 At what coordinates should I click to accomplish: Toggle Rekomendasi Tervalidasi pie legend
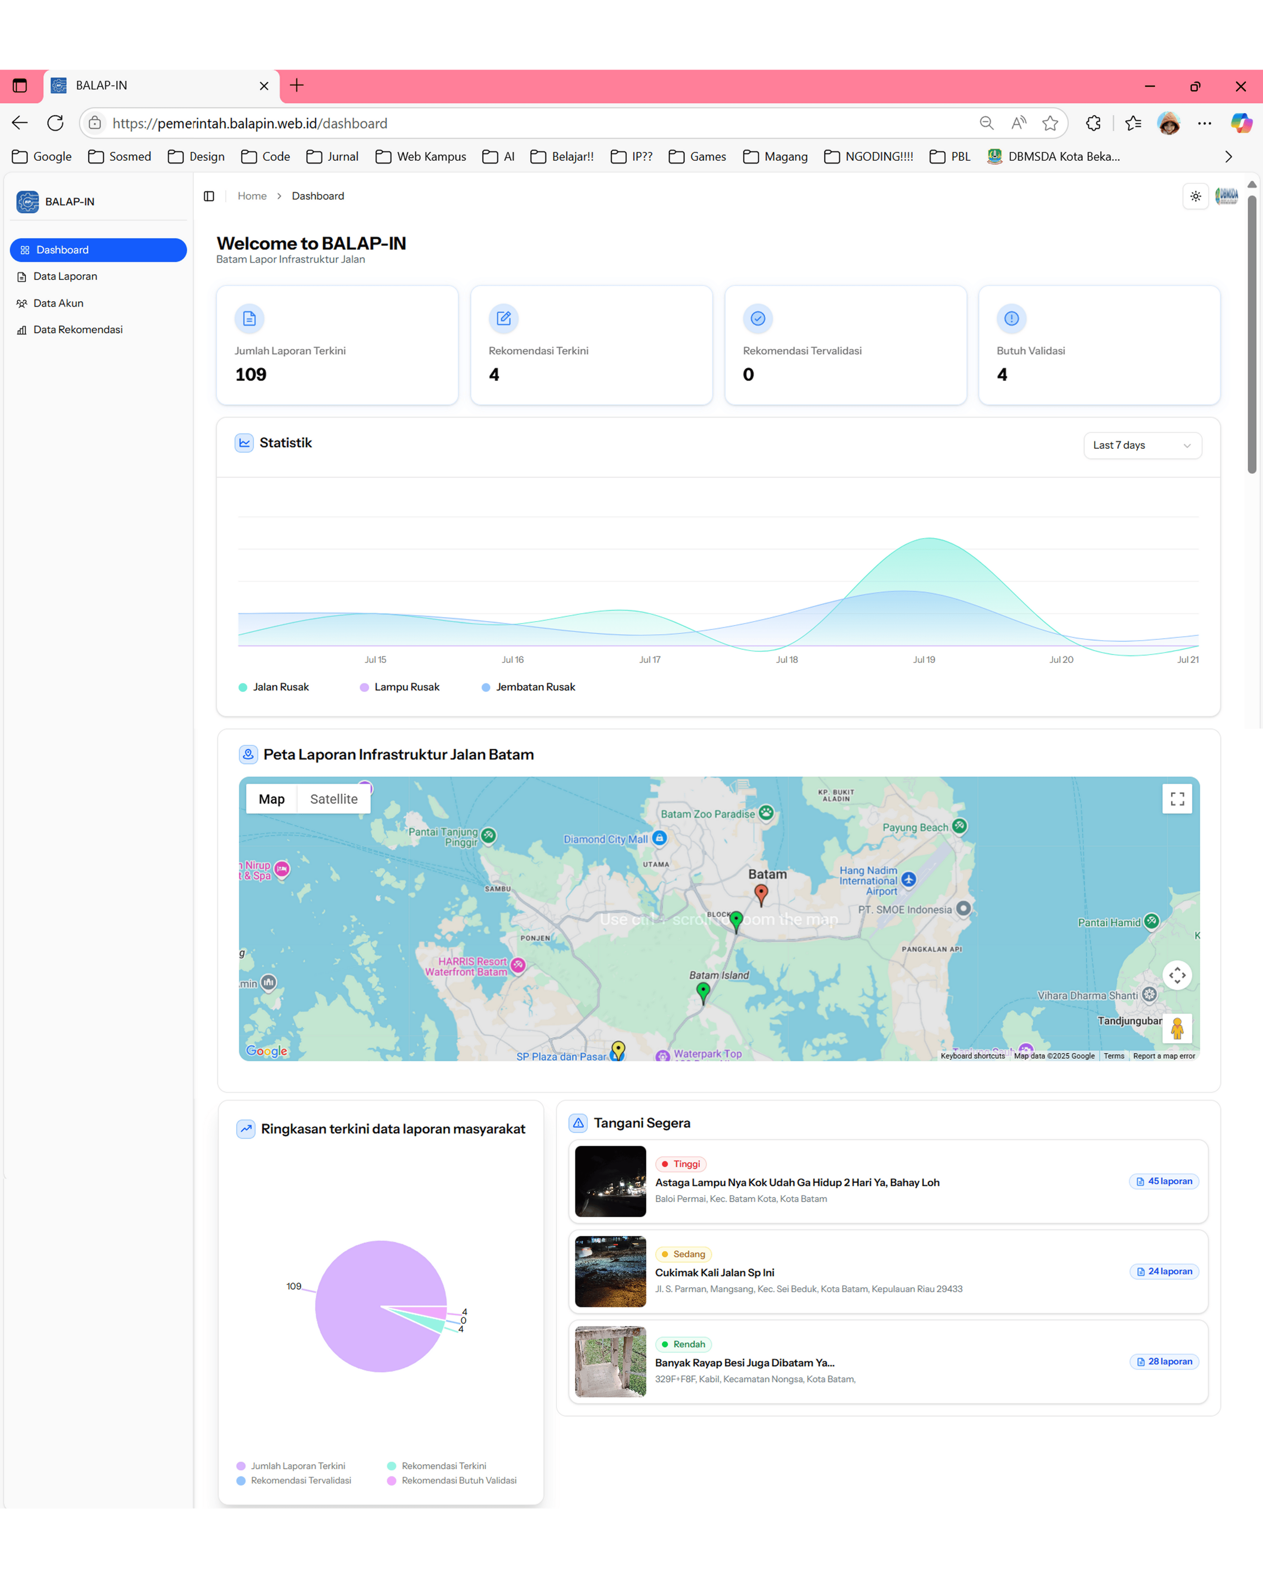click(x=294, y=1481)
